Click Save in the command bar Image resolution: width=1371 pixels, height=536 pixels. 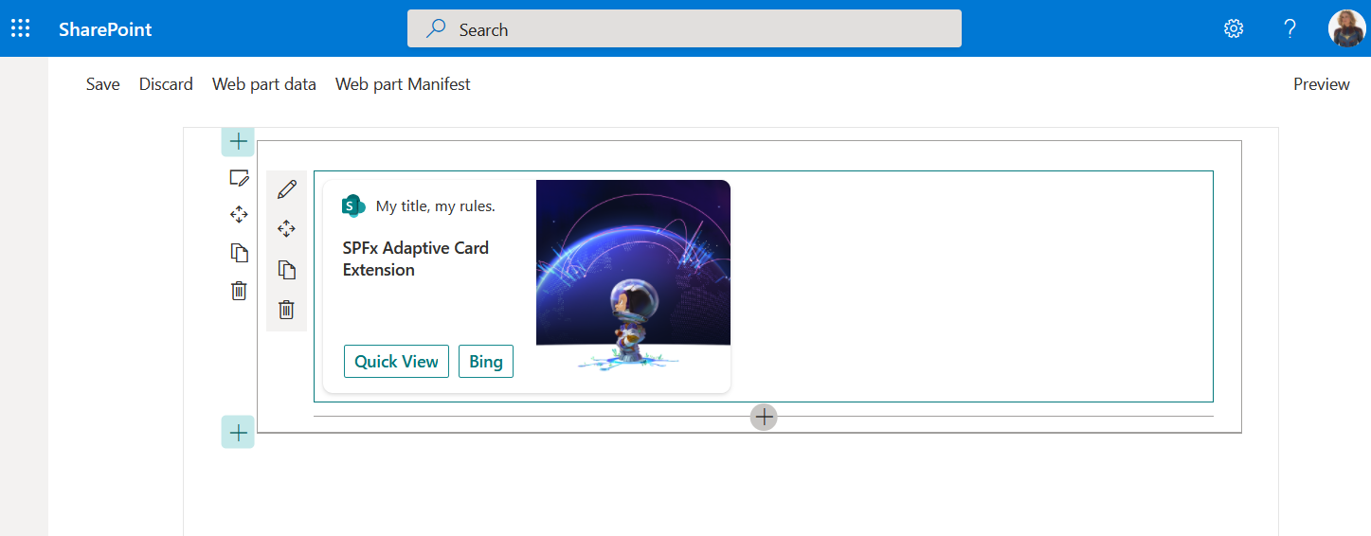102,84
